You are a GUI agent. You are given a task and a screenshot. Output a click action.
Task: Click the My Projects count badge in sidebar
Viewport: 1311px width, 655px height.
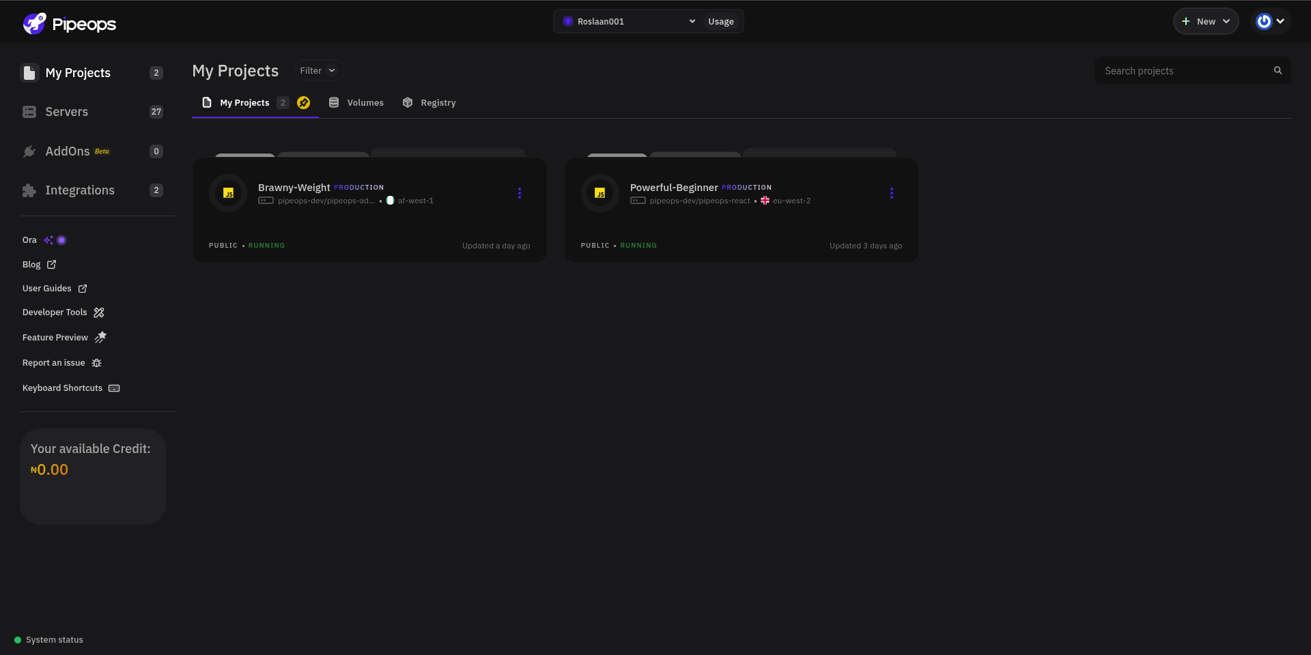click(156, 73)
